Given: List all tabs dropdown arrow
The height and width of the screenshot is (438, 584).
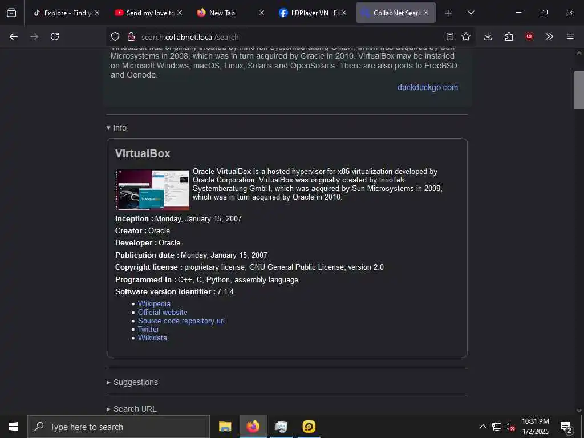Looking at the screenshot, I should [x=471, y=13].
